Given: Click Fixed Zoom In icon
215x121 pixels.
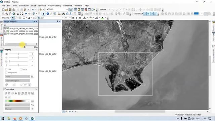Looking at the screenshot, I should click(18, 14).
